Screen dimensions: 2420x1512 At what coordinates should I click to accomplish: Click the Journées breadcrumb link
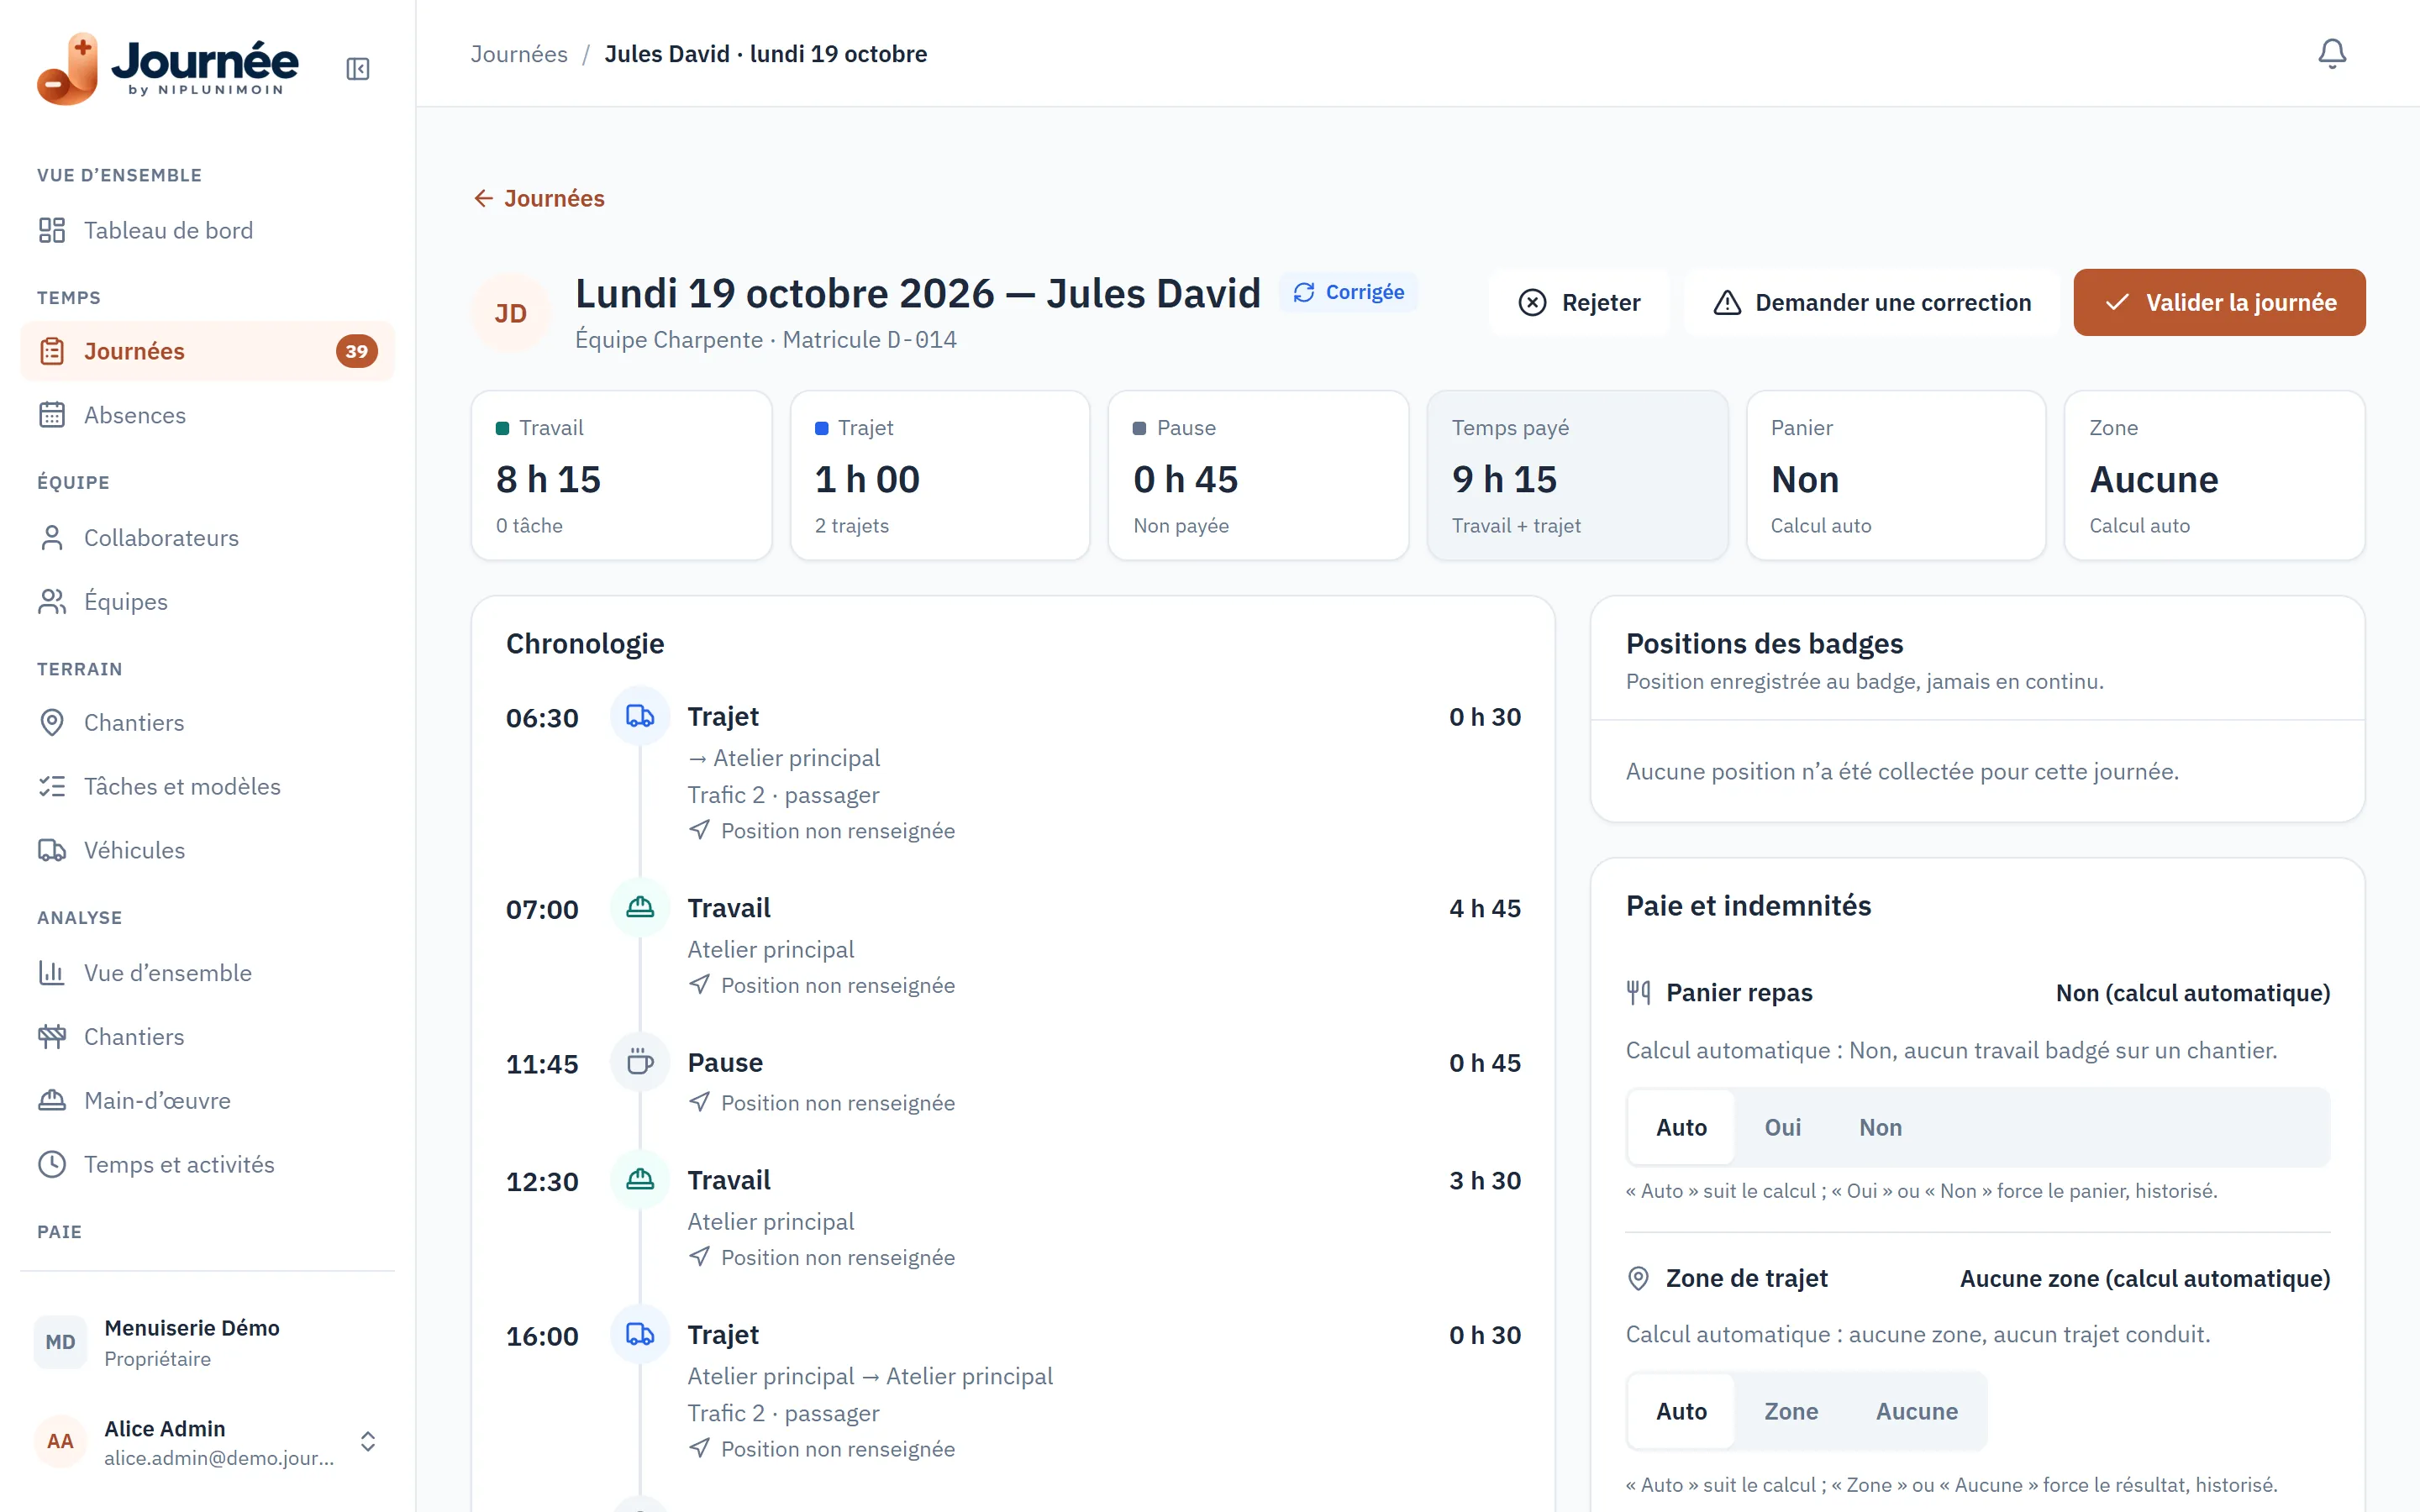coord(519,54)
